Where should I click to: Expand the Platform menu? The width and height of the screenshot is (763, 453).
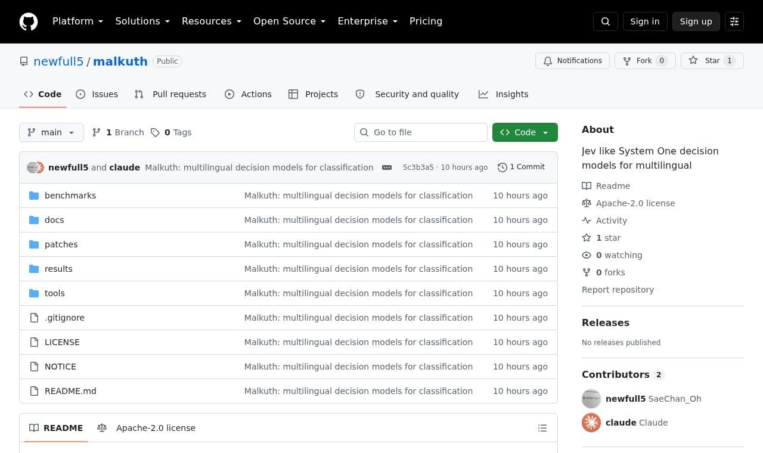point(77,21)
